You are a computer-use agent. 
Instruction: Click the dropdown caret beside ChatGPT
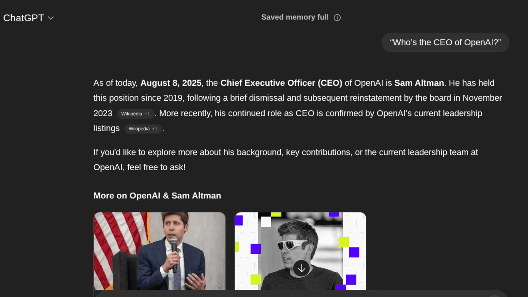50,18
